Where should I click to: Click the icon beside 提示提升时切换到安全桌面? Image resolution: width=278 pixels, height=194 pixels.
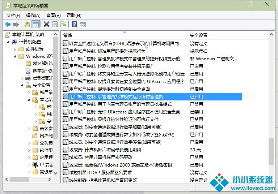pyautogui.click(x=66, y=89)
